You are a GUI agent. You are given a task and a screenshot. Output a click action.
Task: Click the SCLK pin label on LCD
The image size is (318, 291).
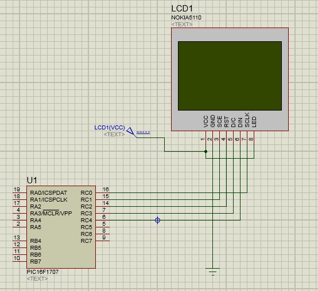[247, 120]
